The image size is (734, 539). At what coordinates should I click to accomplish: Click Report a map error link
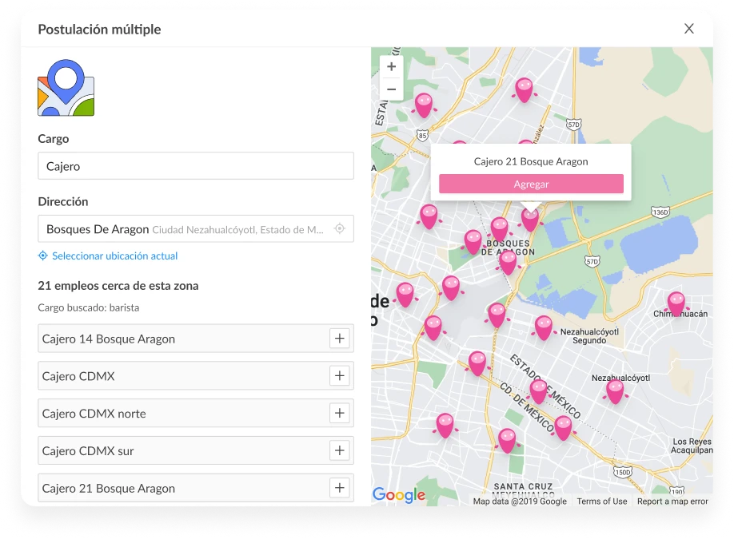click(672, 501)
